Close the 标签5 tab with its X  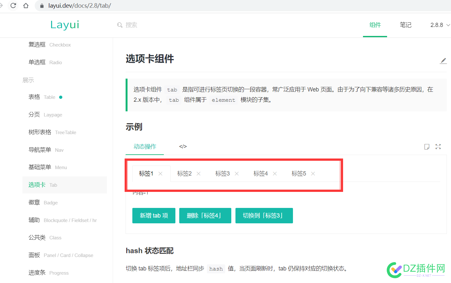(313, 174)
